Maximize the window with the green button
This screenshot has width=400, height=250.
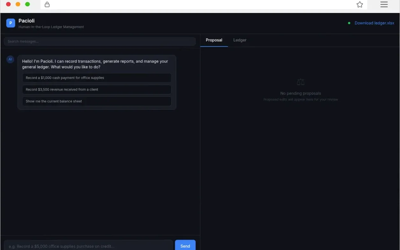tap(28, 4)
